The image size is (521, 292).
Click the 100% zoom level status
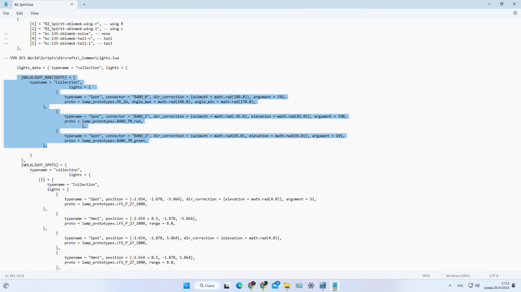426,276
